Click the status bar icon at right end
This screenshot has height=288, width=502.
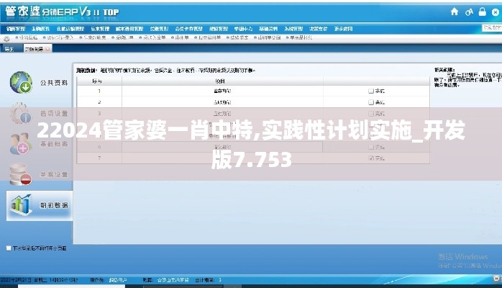(x=497, y=279)
